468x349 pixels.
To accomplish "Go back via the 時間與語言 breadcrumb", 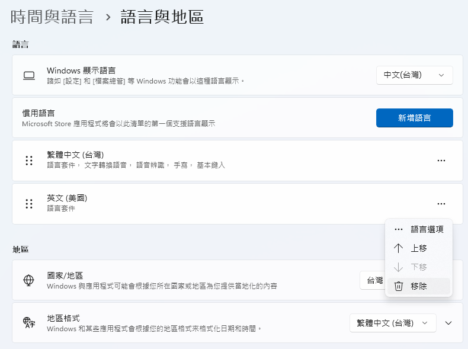I will (52, 17).
